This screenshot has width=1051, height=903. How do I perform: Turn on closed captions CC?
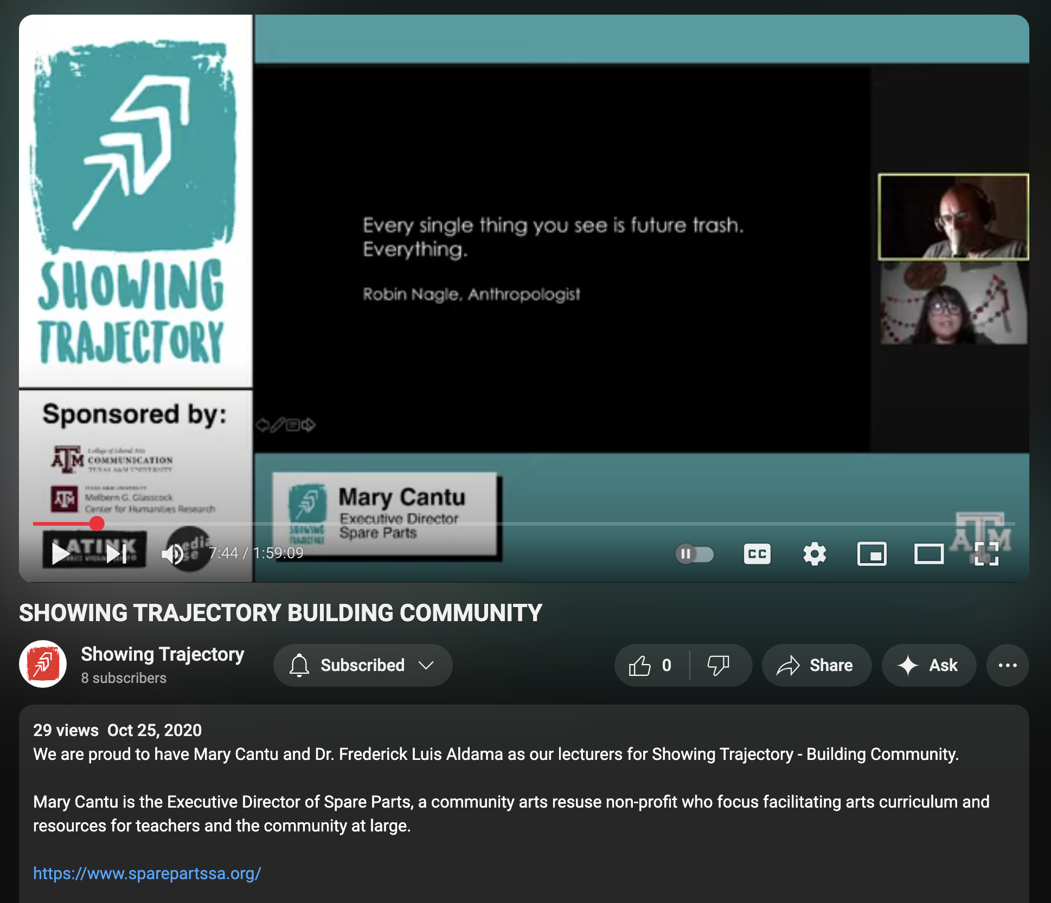tap(757, 554)
